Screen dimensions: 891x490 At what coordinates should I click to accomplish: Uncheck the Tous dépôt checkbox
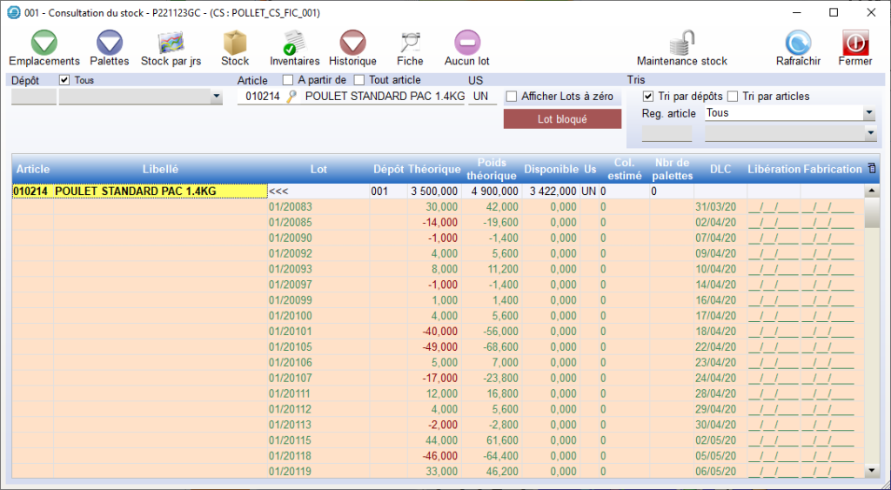[64, 80]
